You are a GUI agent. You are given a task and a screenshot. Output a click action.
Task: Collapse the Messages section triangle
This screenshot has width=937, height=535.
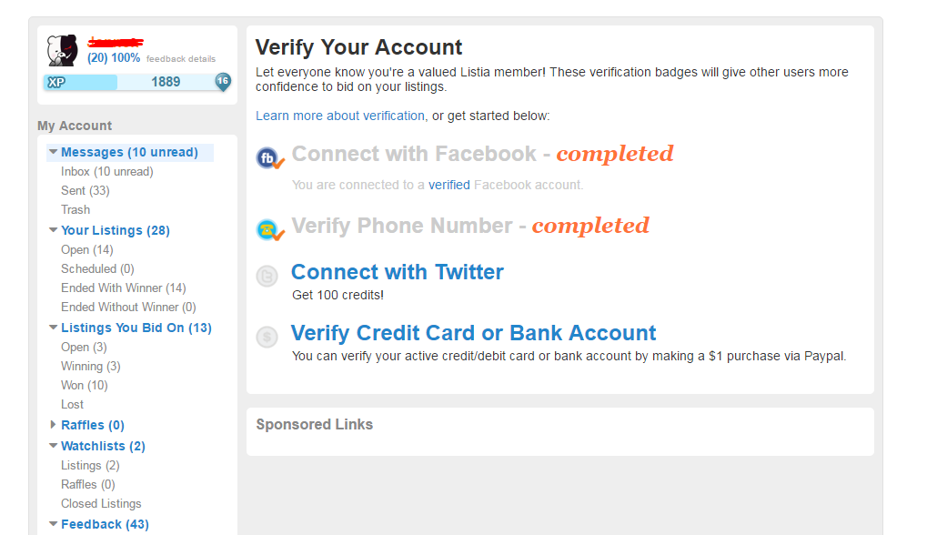(x=53, y=152)
